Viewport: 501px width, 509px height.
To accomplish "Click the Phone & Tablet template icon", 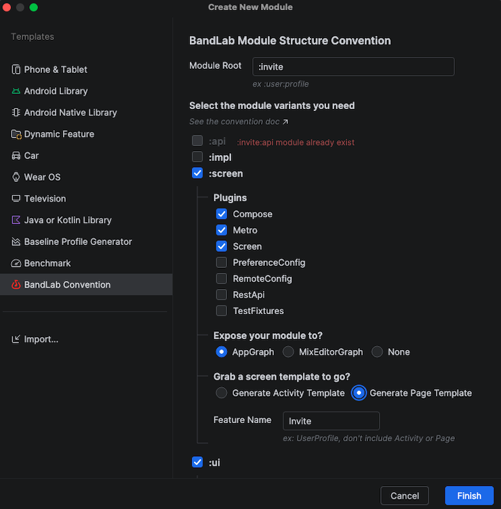I will pyautogui.click(x=16, y=70).
